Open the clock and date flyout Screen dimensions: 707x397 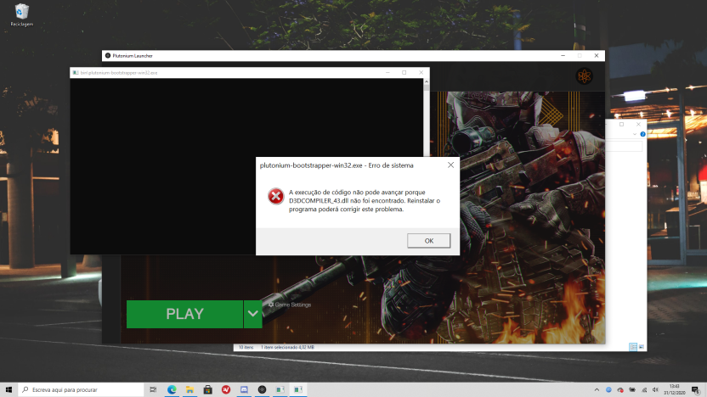(x=674, y=389)
